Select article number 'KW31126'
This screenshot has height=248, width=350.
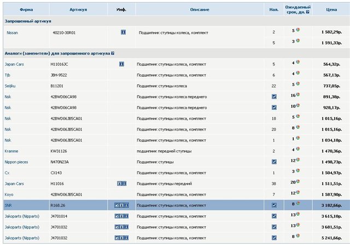click(x=59, y=151)
